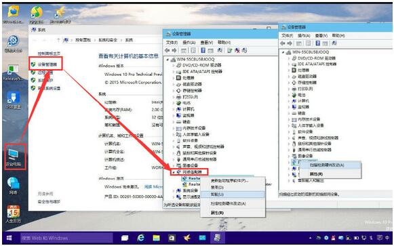Open the USB desktop shortcut icon
The image size is (394, 246).
pos(14,100)
